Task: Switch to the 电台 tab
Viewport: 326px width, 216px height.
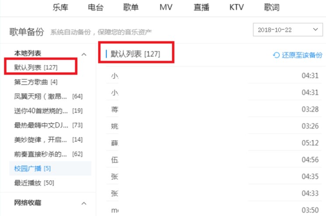Action: click(96, 7)
